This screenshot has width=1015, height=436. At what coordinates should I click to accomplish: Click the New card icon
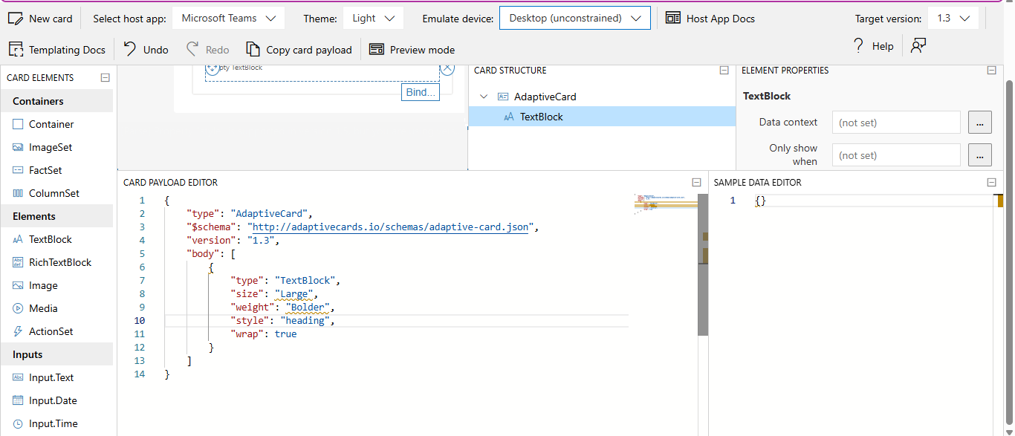tap(16, 19)
